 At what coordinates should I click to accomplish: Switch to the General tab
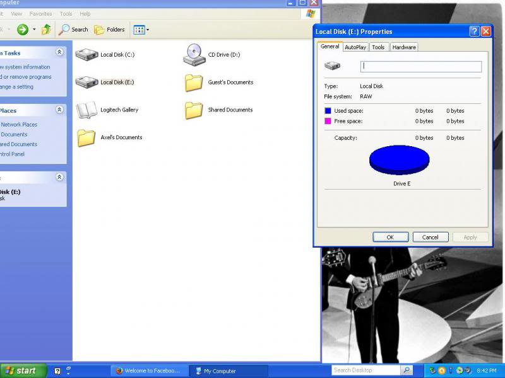(x=330, y=47)
